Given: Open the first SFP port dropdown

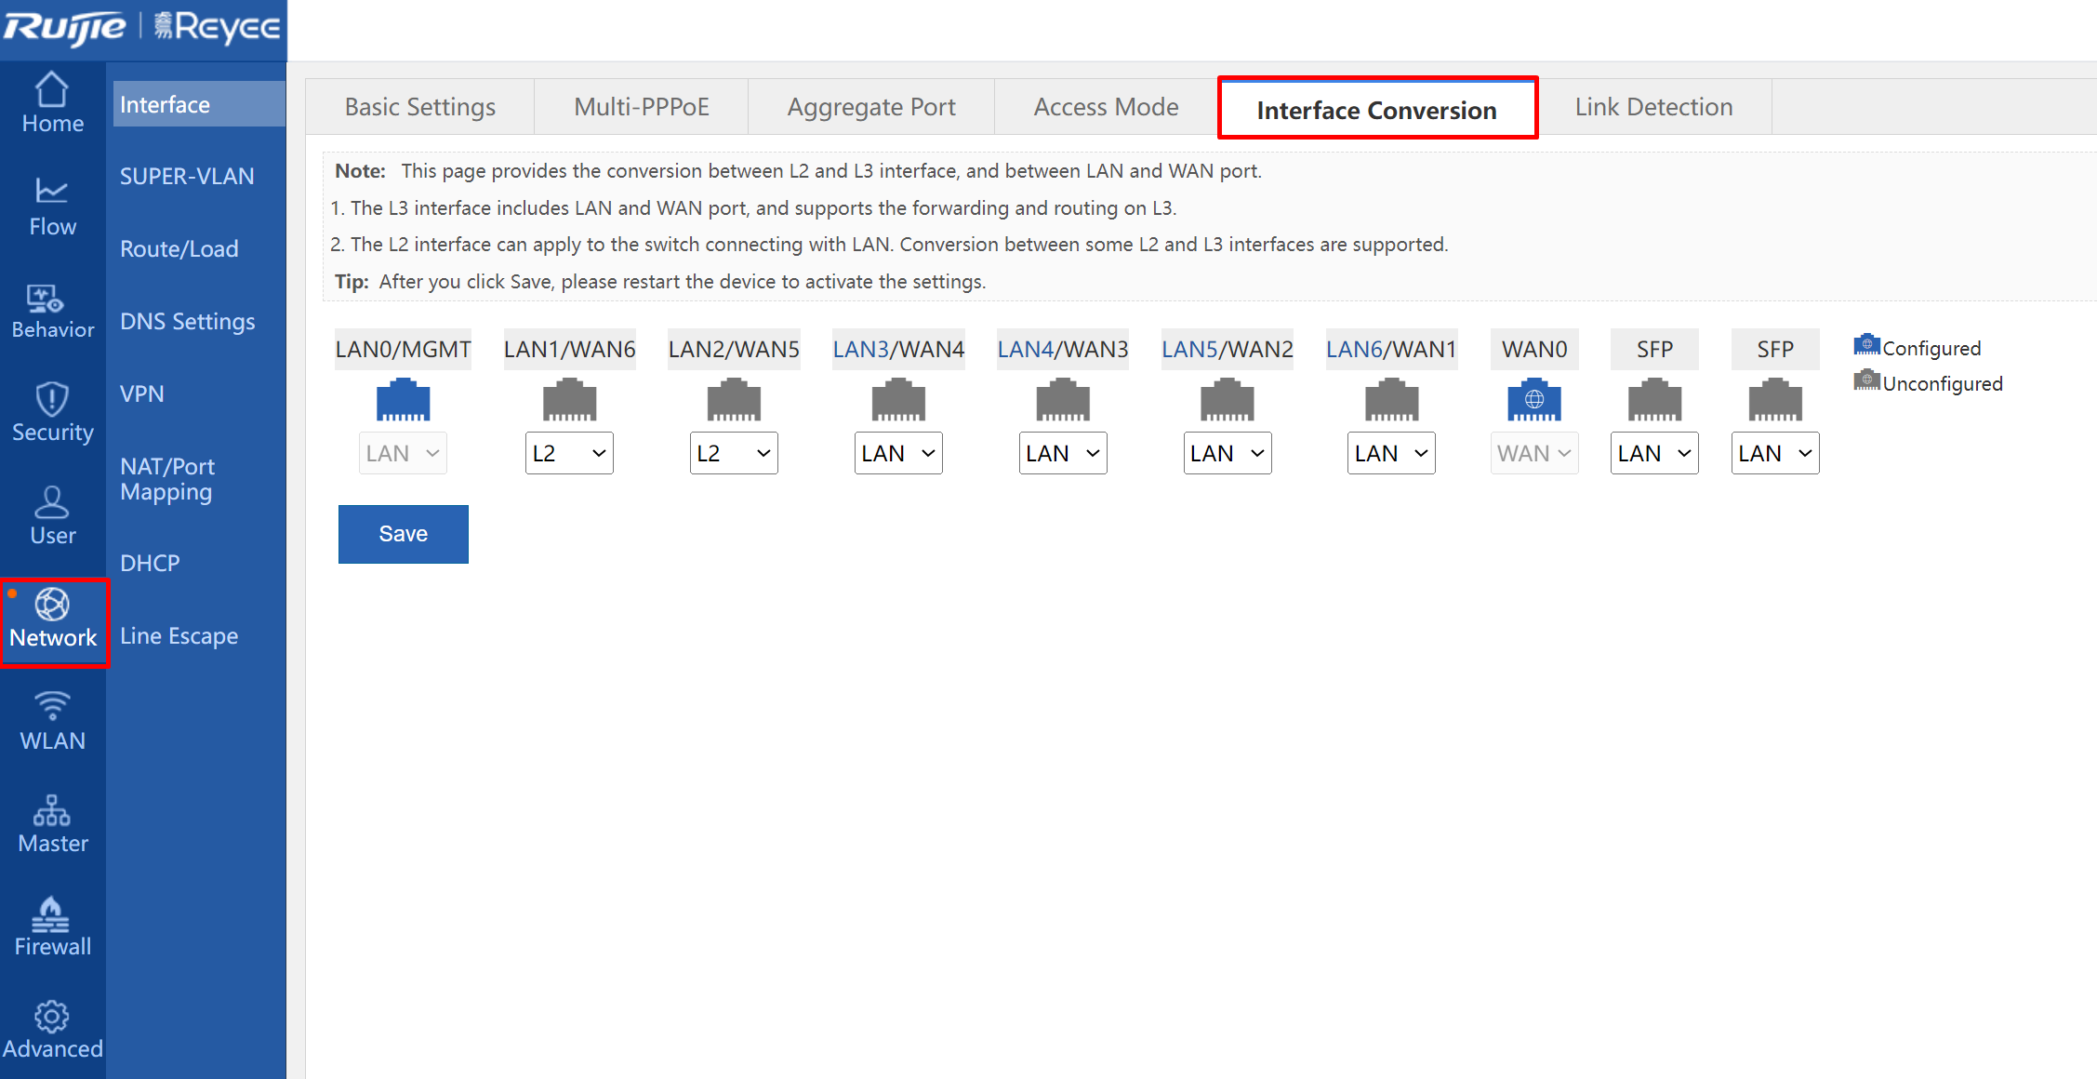Looking at the screenshot, I should pyautogui.click(x=1653, y=453).
